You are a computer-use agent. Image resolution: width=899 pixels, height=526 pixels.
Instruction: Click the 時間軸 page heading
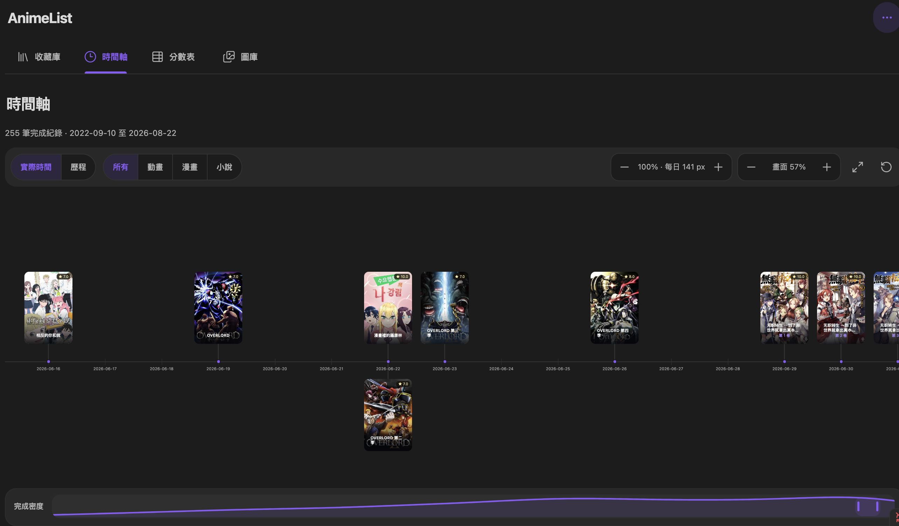click(28, 104)
